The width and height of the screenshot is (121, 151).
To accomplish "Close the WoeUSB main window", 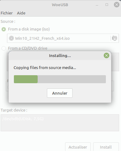I will point(117,5).
